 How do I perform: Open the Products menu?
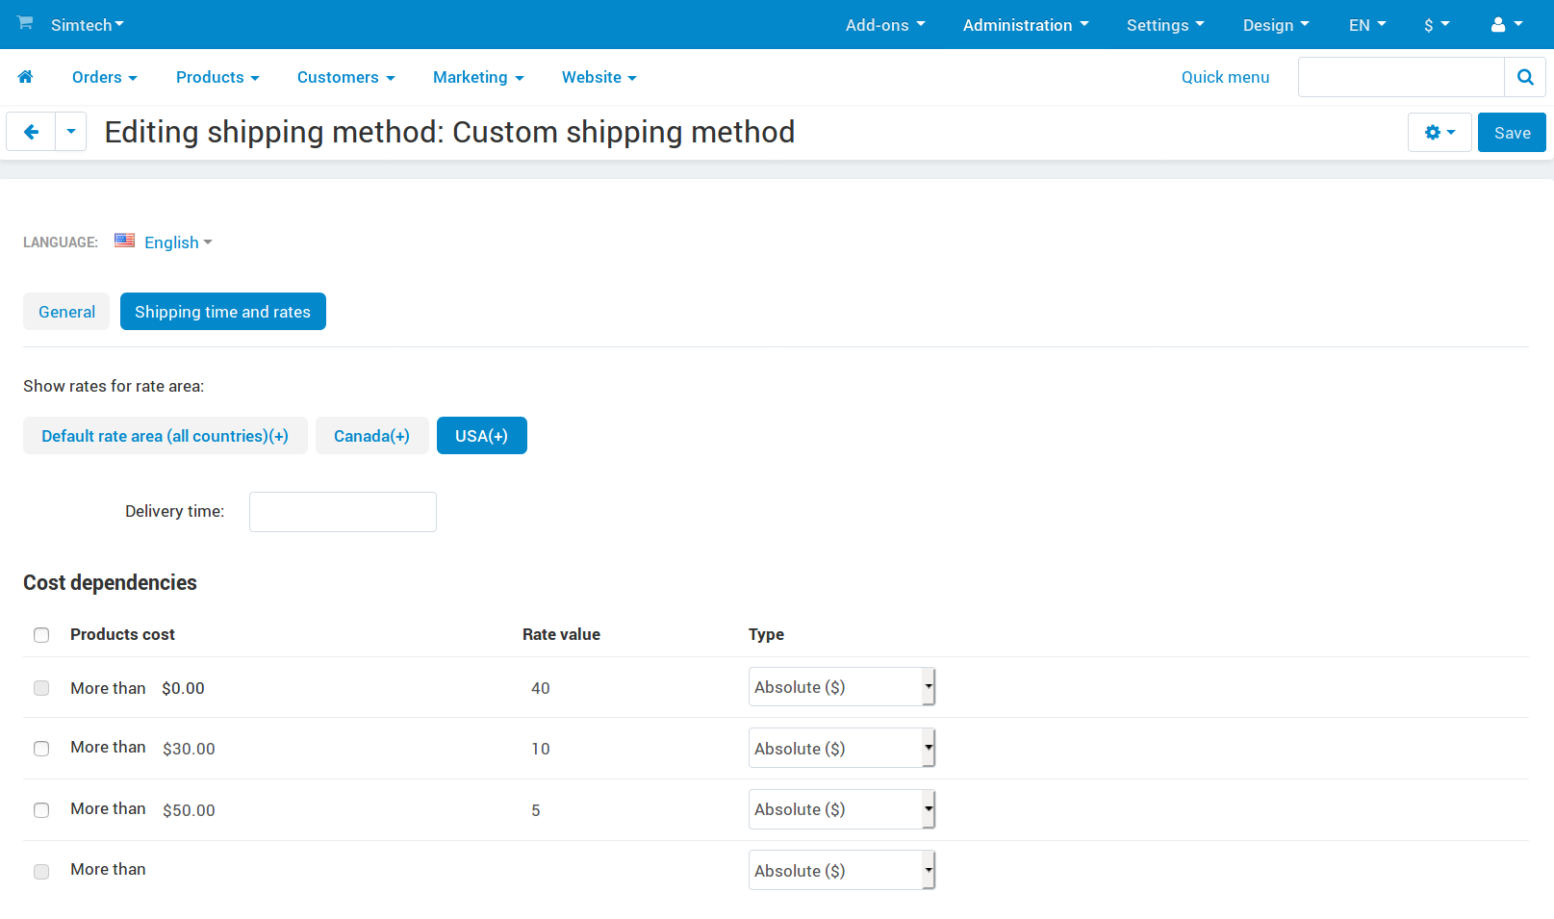point(217,77)
